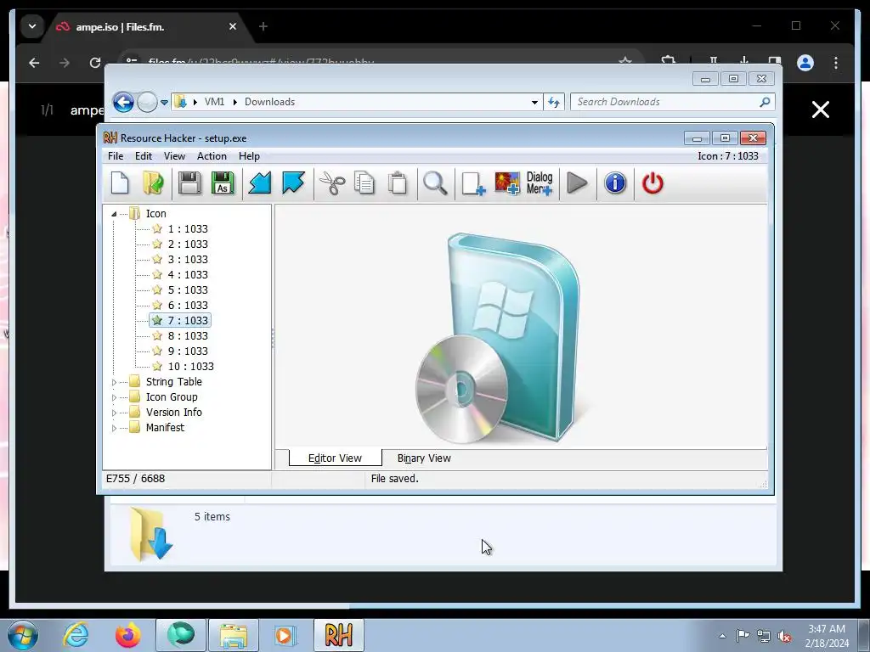Click the muted volume tray icon
The image size is (870, 652).
784,636
